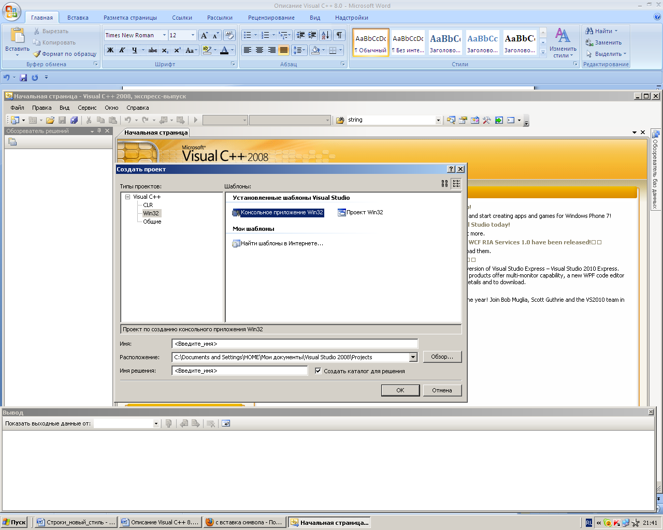This screenshot has height=530, width=663.
Task: Decrease font size in Word ribbon
Action: [x=216, y=35]
